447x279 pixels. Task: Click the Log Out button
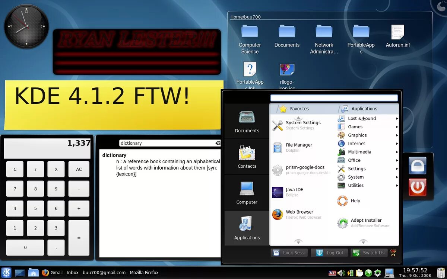(330, 253)
